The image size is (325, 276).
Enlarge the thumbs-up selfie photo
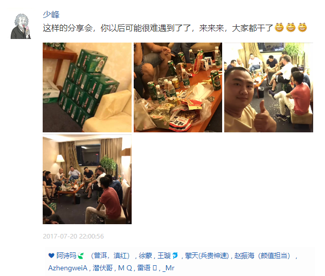pos(268,87)
